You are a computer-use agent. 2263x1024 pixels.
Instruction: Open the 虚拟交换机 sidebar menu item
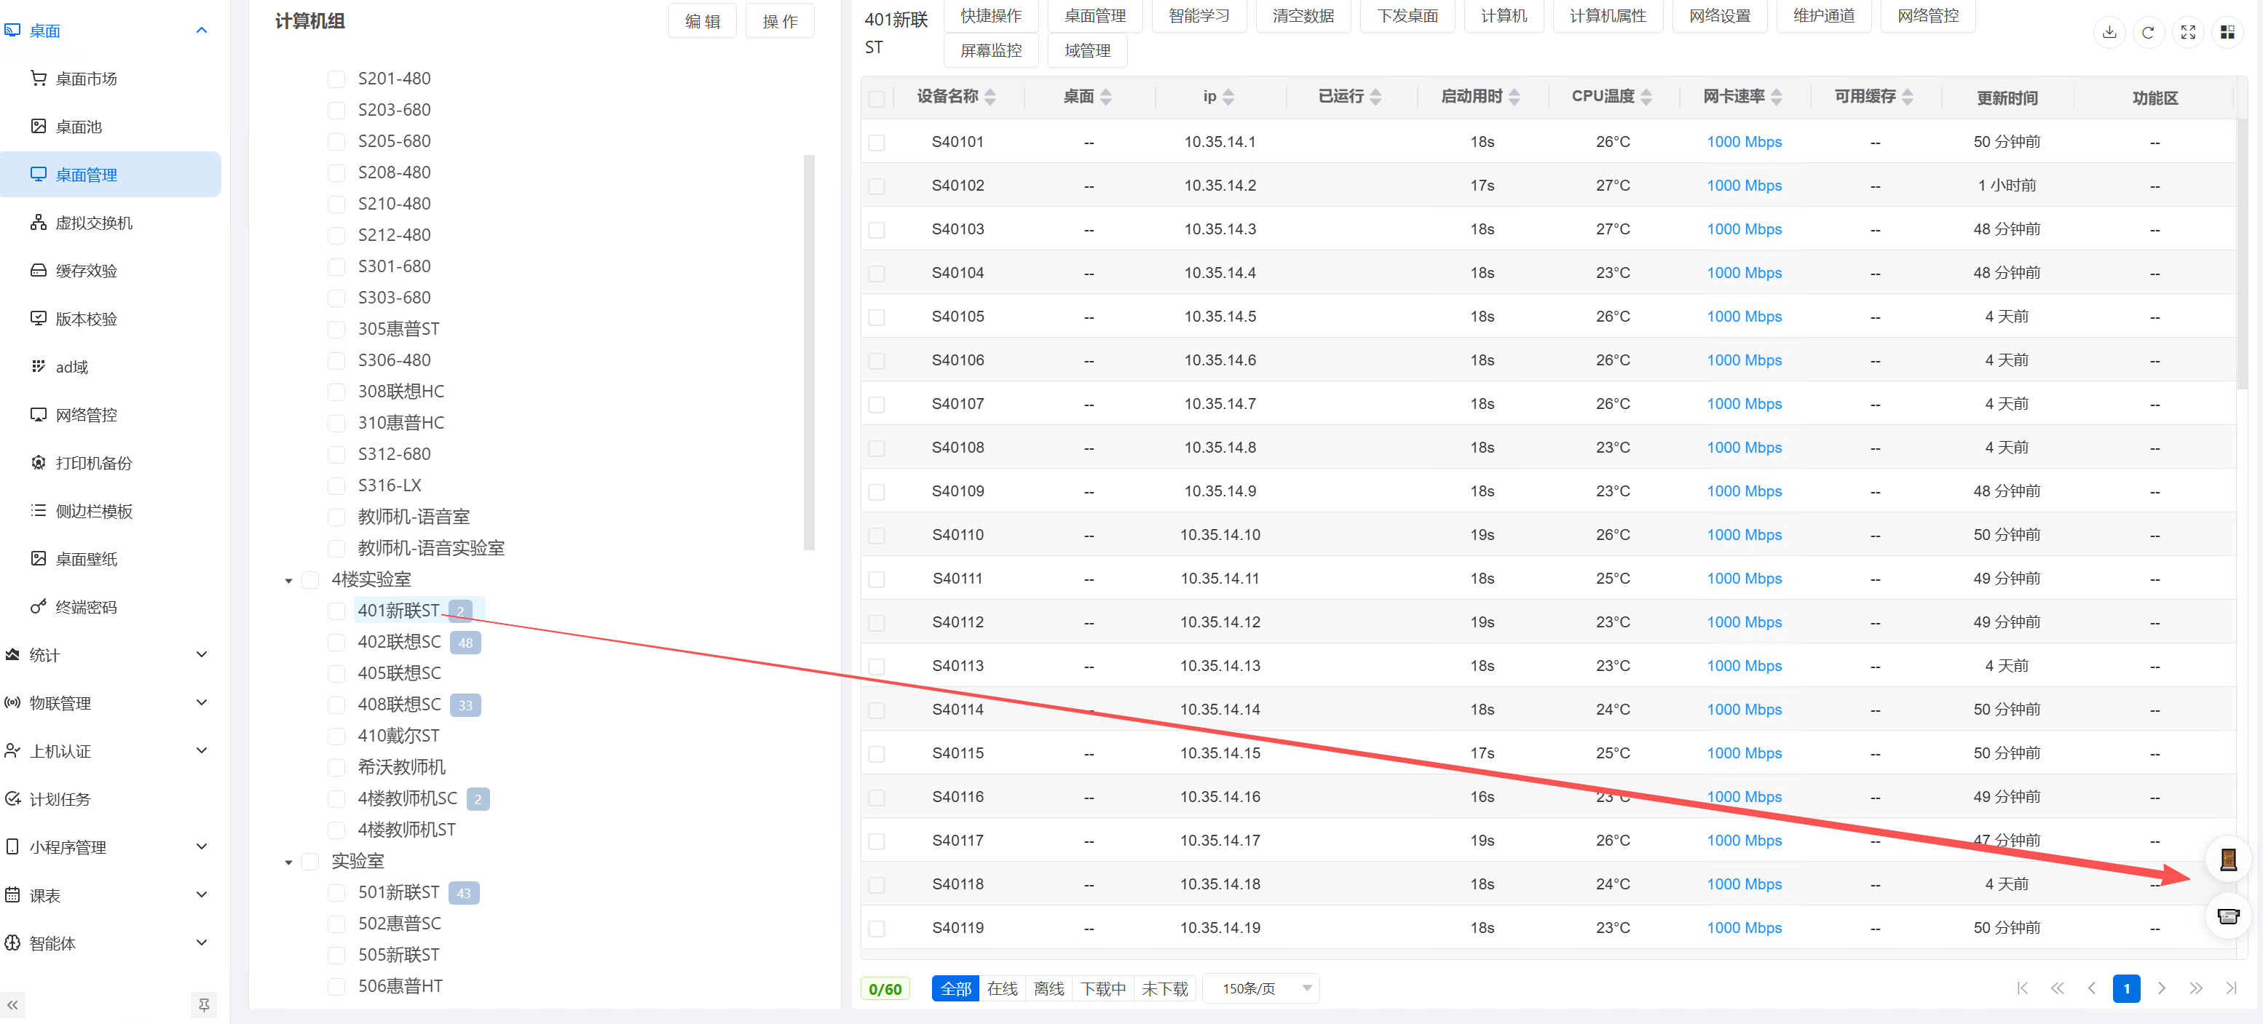tap(93, 223)
